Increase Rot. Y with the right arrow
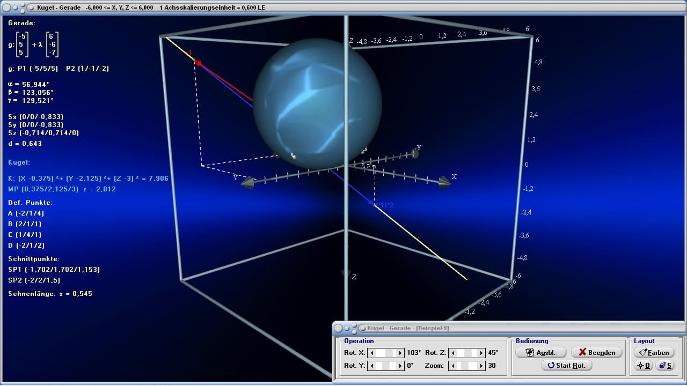 [x=400, y=366]
